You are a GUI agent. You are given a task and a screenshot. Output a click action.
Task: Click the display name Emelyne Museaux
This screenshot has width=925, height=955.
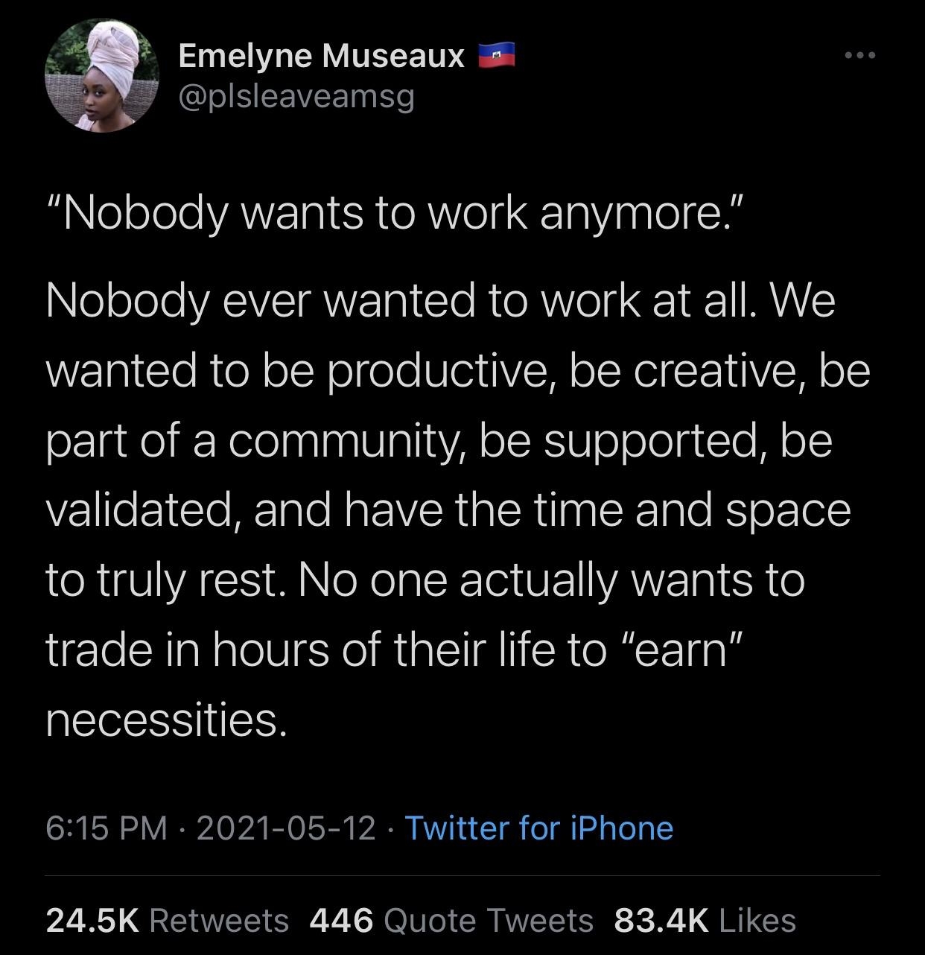click(x=321, y=56)
